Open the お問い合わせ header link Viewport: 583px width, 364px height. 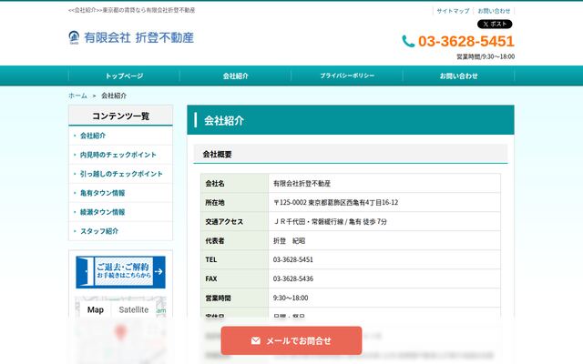[494, 11]
